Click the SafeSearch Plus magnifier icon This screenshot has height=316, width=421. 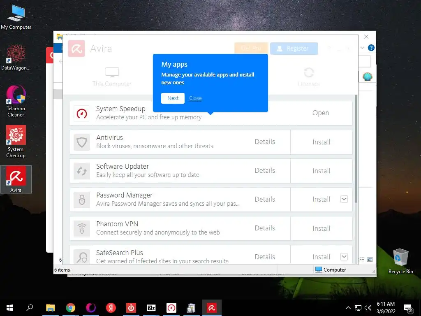point(82,257)
